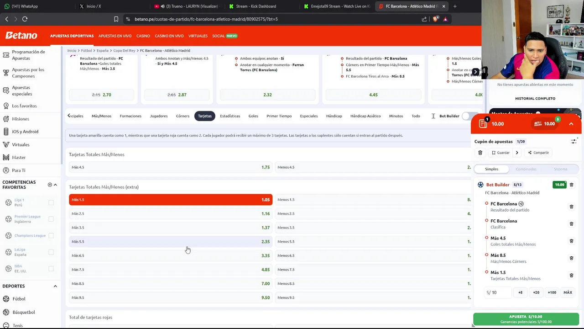The image size is (584, 329).
Task: Click Copa Del Rey breadcrumb
Action: point(124,50)
